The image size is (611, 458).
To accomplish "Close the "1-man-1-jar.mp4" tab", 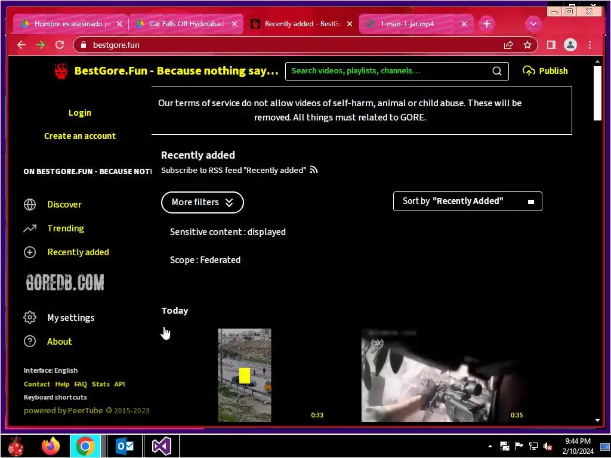I will 464,24.
